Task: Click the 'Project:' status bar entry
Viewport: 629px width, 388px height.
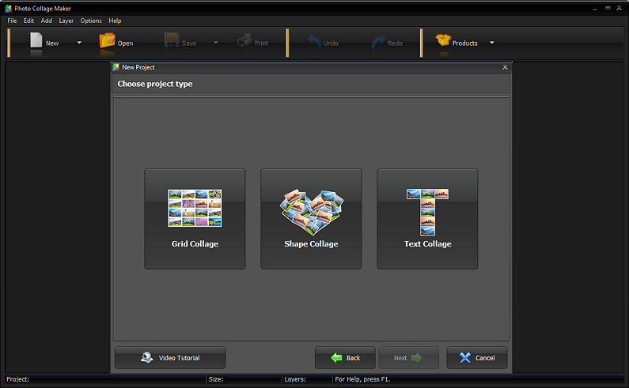Action: tap(17, 379)
